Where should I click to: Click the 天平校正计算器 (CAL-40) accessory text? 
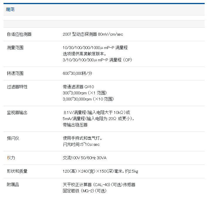tap(99, 185)
